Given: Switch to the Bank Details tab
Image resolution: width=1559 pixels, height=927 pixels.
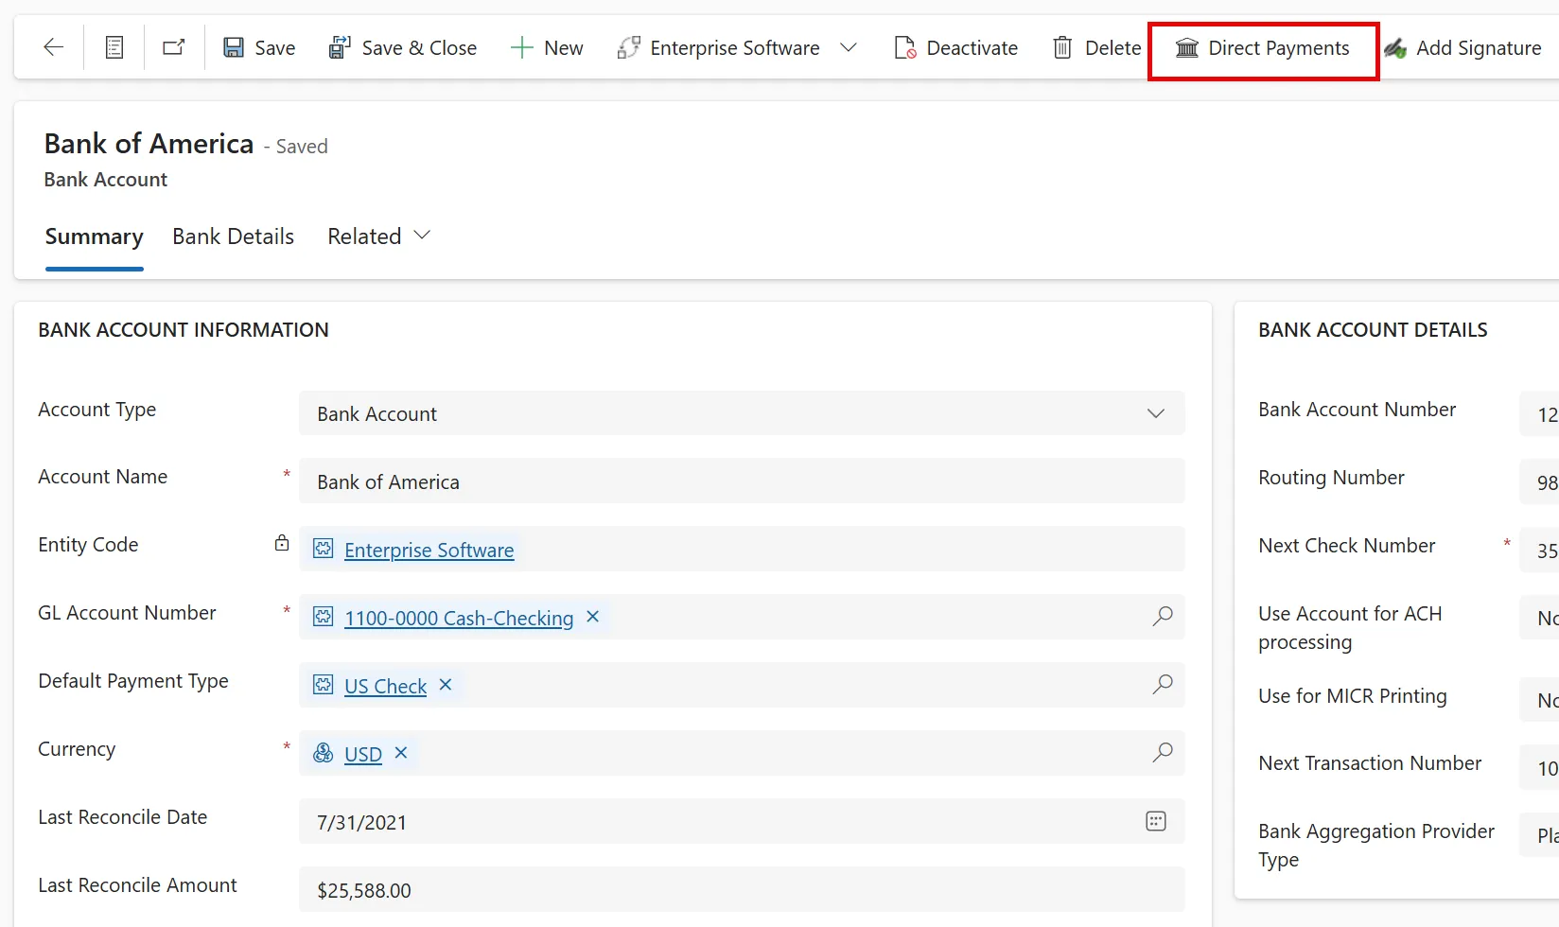Looking at the screenshot, I should [234, 236].
